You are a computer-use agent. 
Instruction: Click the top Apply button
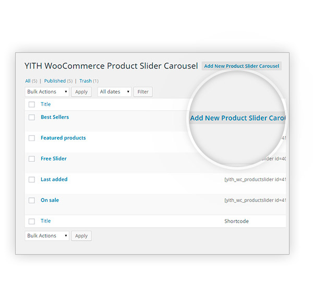tap(81, 92)
